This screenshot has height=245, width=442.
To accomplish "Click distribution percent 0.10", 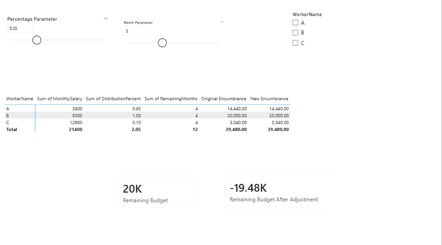I will coord(136,123).
